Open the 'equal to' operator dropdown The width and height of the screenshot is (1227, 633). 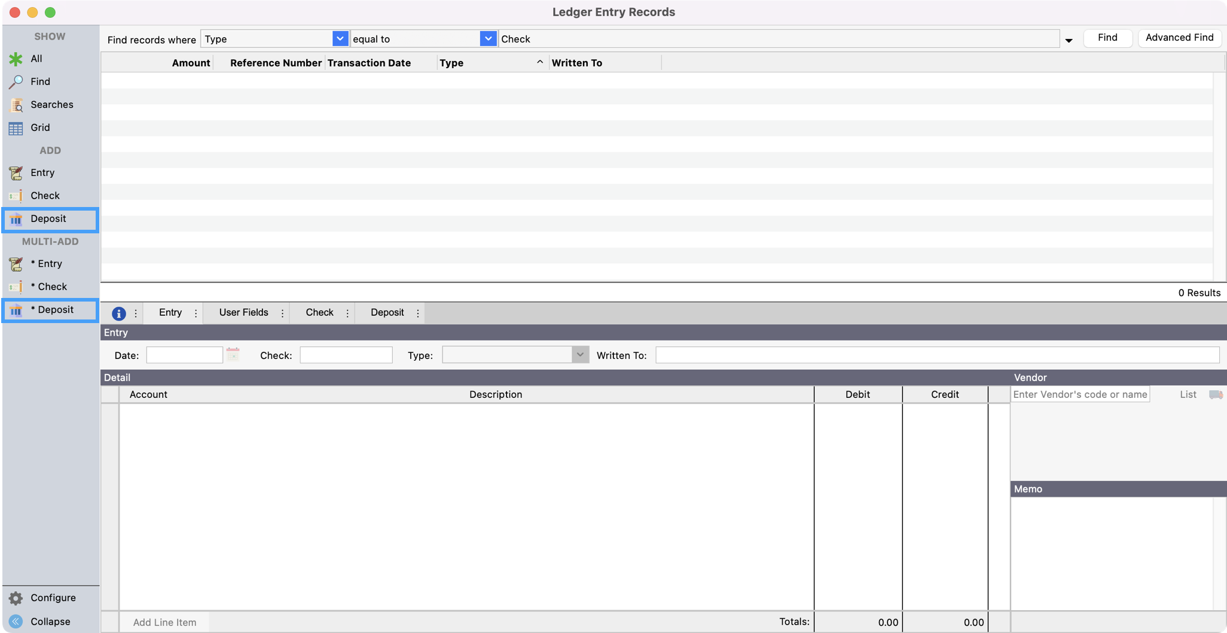(488, 39)
